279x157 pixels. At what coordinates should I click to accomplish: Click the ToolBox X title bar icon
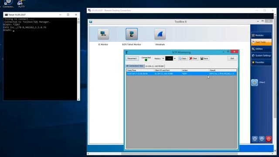(91, 22)
